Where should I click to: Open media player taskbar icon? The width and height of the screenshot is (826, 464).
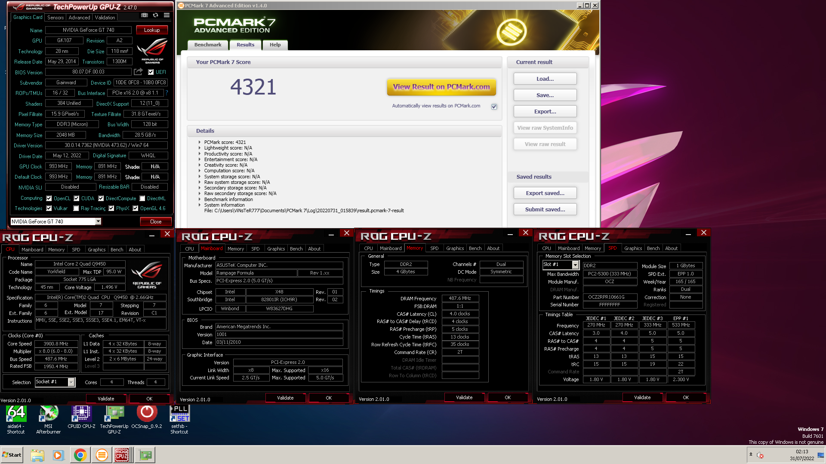(x=58, y=455)
